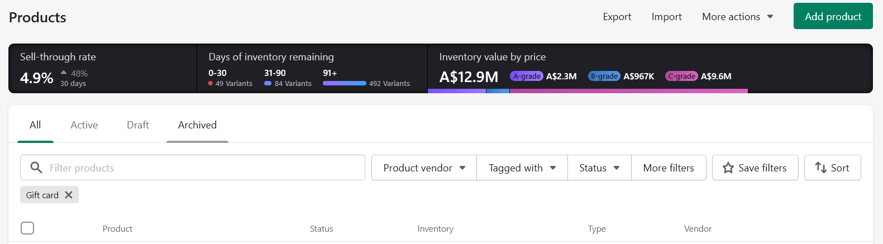Click the A$2.3M A-grade amount
883x244 pixels.
(561, 76)
